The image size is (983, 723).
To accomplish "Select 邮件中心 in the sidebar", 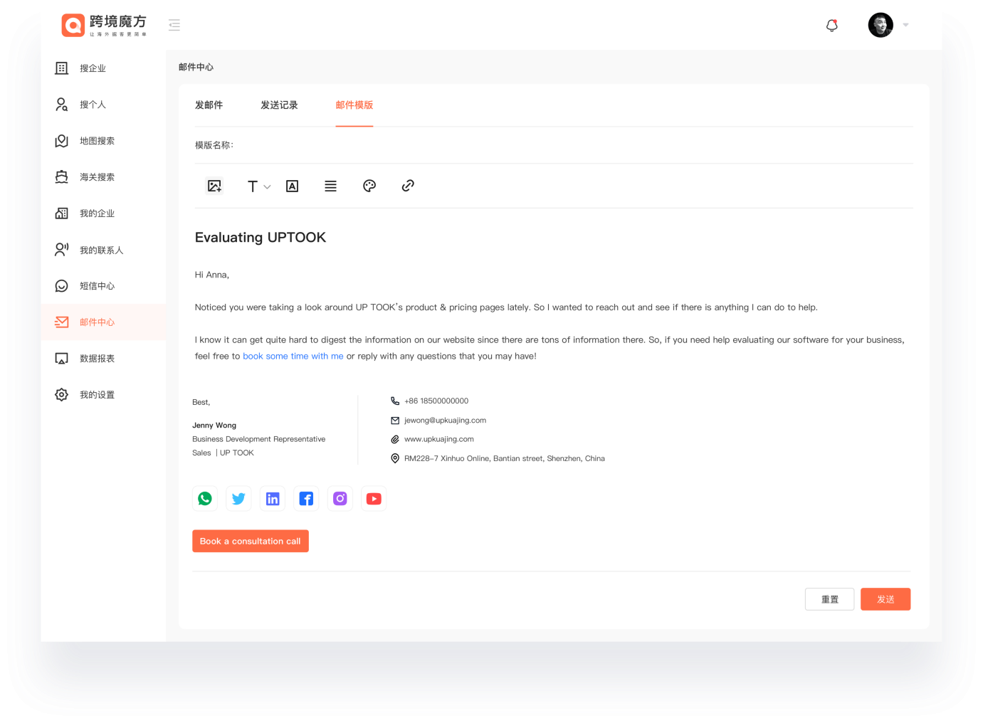I will (x=104, y=322).
